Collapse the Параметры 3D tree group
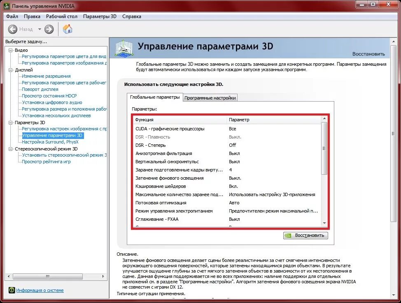Viewport: 401px width, 303px height. pyautogui.click(x=10, y=123)
